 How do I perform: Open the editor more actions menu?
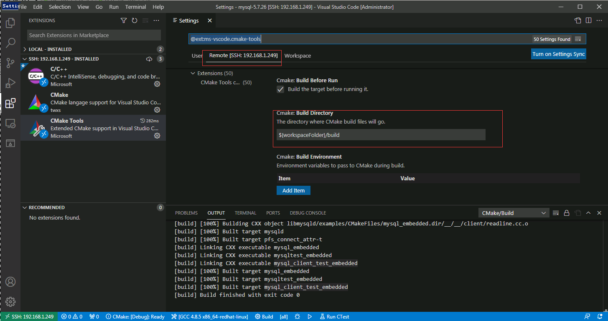tap(599, 20)
